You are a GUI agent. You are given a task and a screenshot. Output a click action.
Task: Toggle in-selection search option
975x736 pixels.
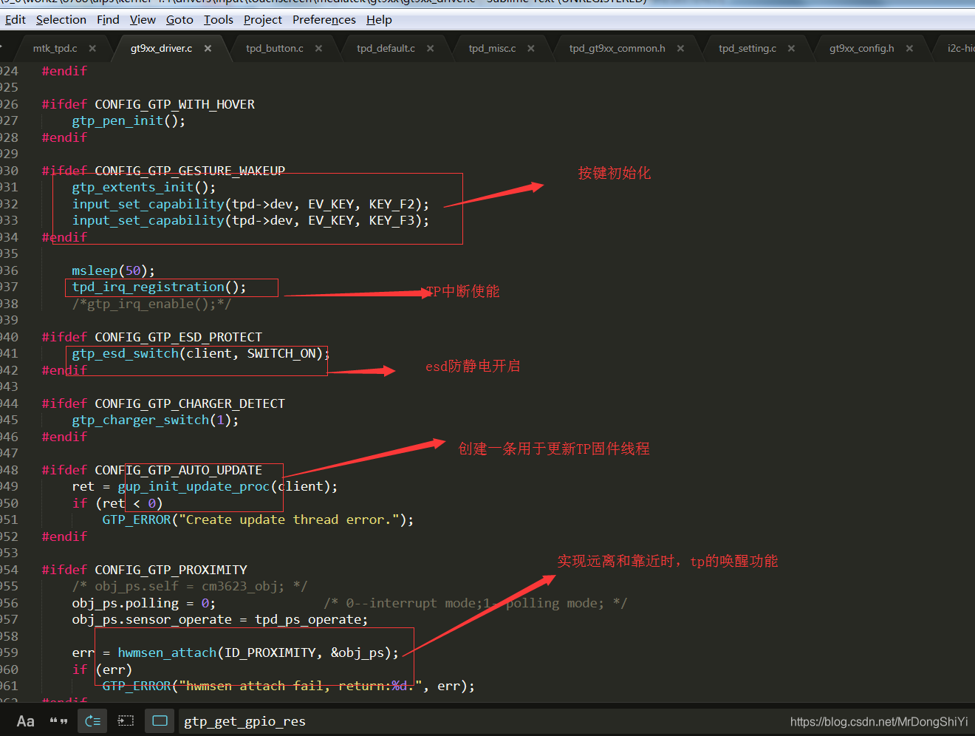click(x=126, y=721)
